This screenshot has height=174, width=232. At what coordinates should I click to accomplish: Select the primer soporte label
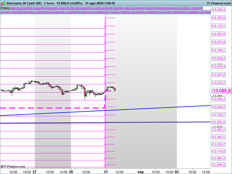(x=34, y=8)
